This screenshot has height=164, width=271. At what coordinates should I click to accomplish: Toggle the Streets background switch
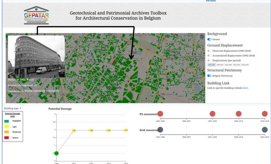pyautogui.click(x=209, y=39)
